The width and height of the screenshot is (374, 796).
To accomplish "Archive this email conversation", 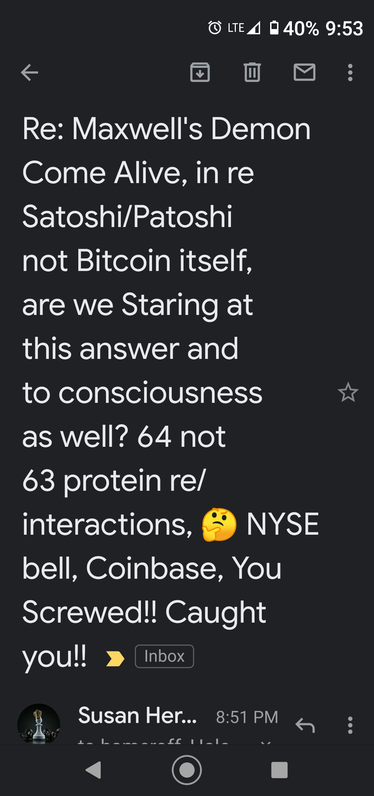I will tap(200, 72).
